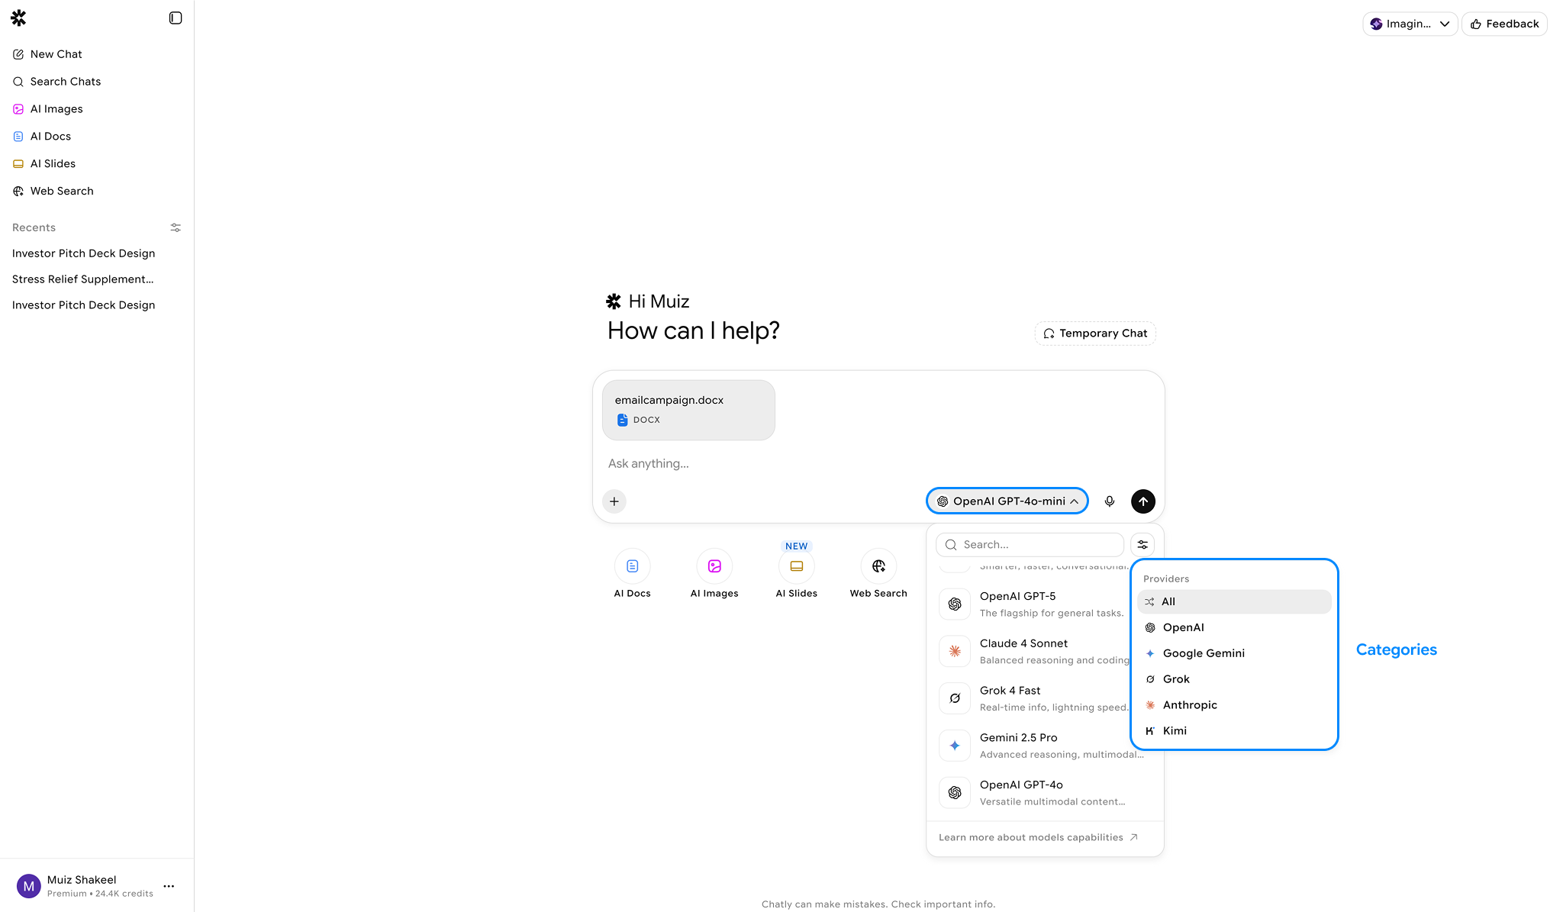The height and width of the screenshot is (912, 1563).
Task: Open the AI Slides shortcut icon
Action: [796, 566]
